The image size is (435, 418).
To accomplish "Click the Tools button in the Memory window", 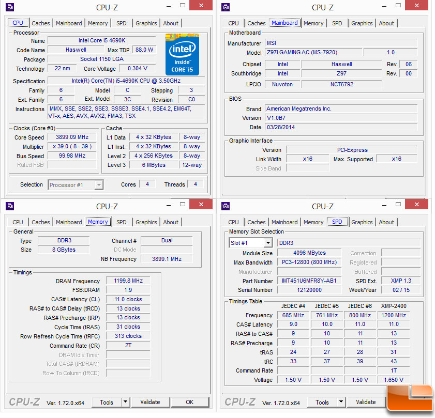I will [x=107, y=402].
